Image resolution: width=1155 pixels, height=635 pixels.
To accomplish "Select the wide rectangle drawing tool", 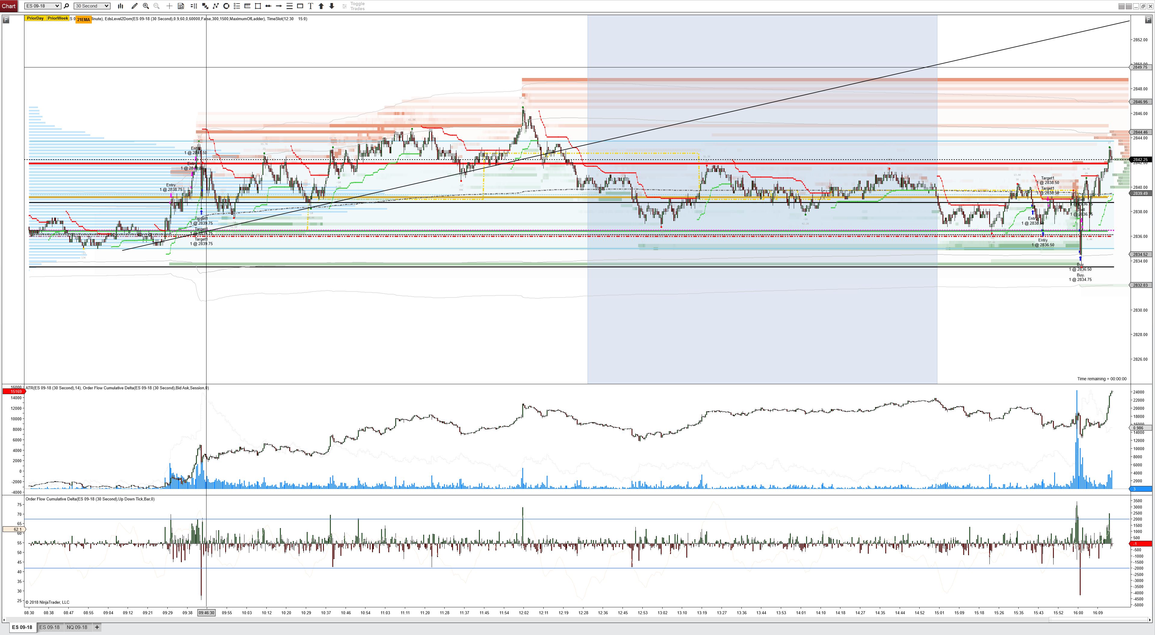I will (x=300, y=6).
